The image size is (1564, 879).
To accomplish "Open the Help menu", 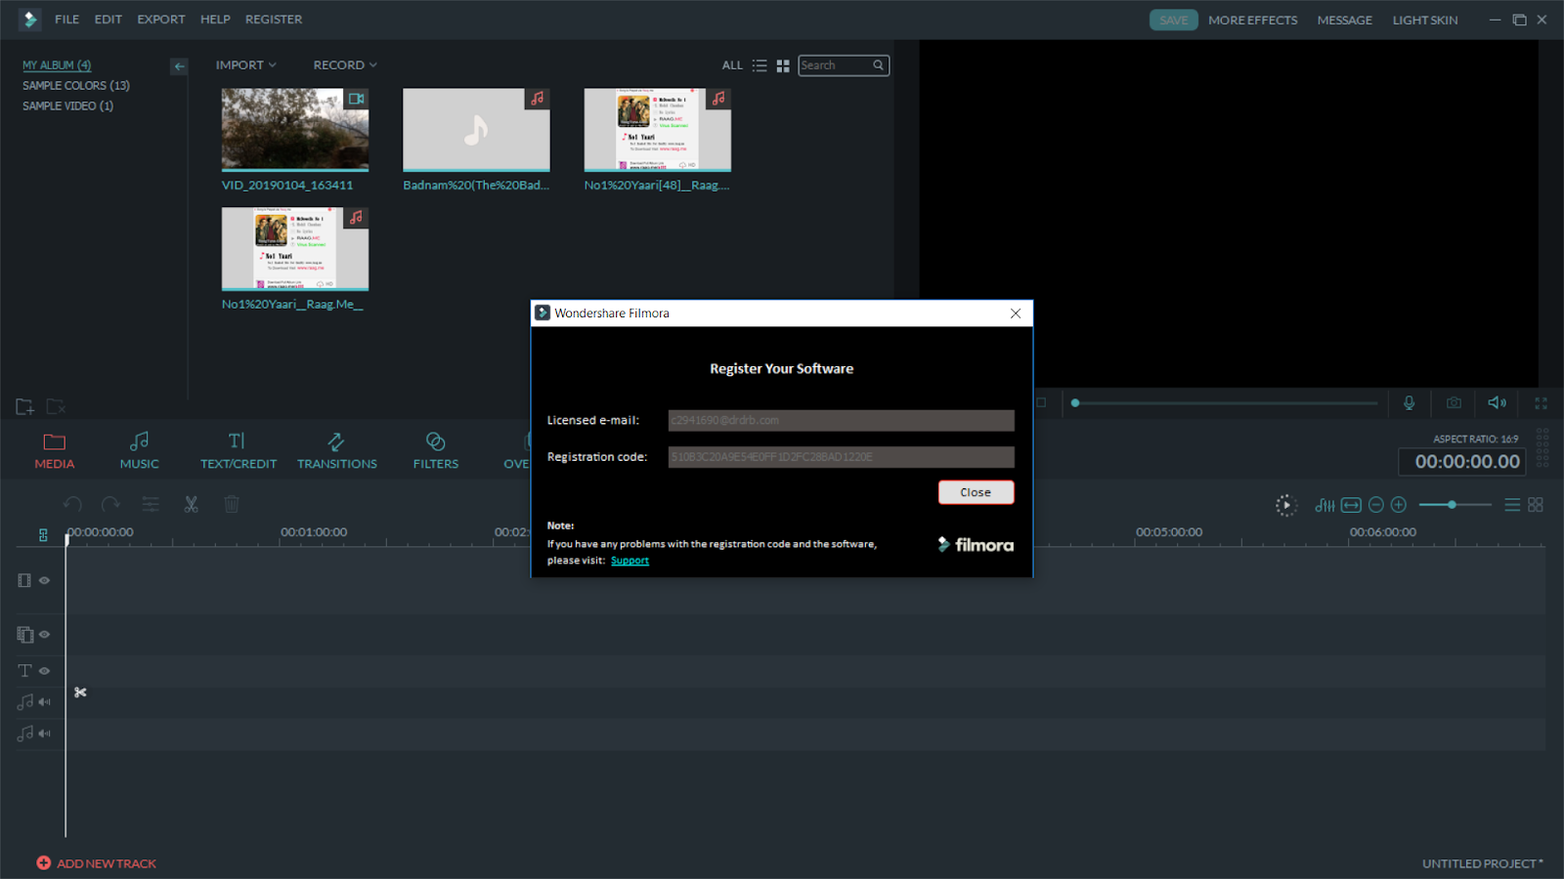I will (215, 20).
